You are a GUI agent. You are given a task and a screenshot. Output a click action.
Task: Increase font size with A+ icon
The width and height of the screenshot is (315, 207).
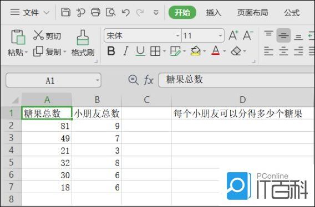pyautogui.click(x=233, y=35)
